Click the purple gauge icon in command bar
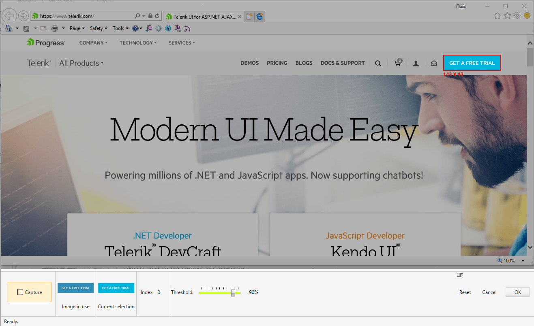The width and height of the screenshot is (534, 326). (x=187, y=28)
